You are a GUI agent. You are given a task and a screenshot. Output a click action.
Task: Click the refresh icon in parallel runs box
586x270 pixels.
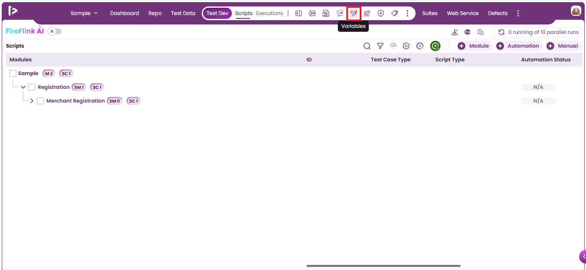coord(501,32)
